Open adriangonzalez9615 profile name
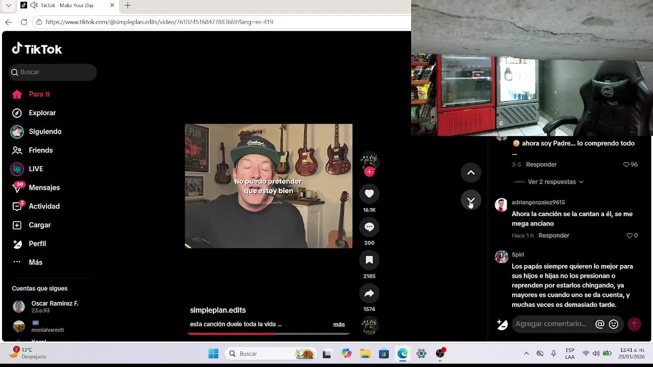This screenshot has height=367, width=653. coord(538,202)
